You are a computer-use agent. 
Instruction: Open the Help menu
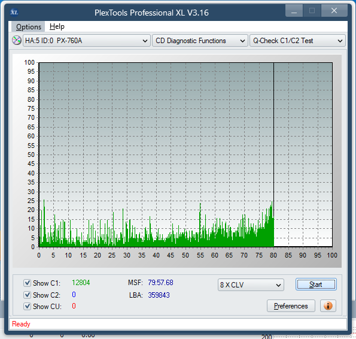pyautogui.click(x=57, y=26)
